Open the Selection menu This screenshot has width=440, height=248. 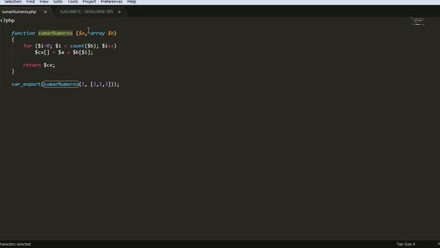tap(13, 1)
